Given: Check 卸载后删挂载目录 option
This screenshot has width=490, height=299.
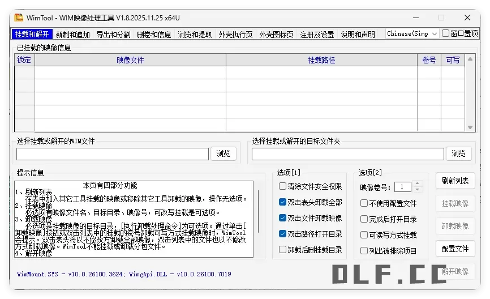Looking at the screenshot, I should (x=282, y=250).
